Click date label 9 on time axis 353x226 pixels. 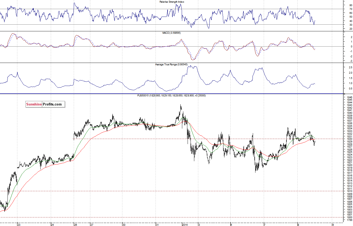point(333,225)
